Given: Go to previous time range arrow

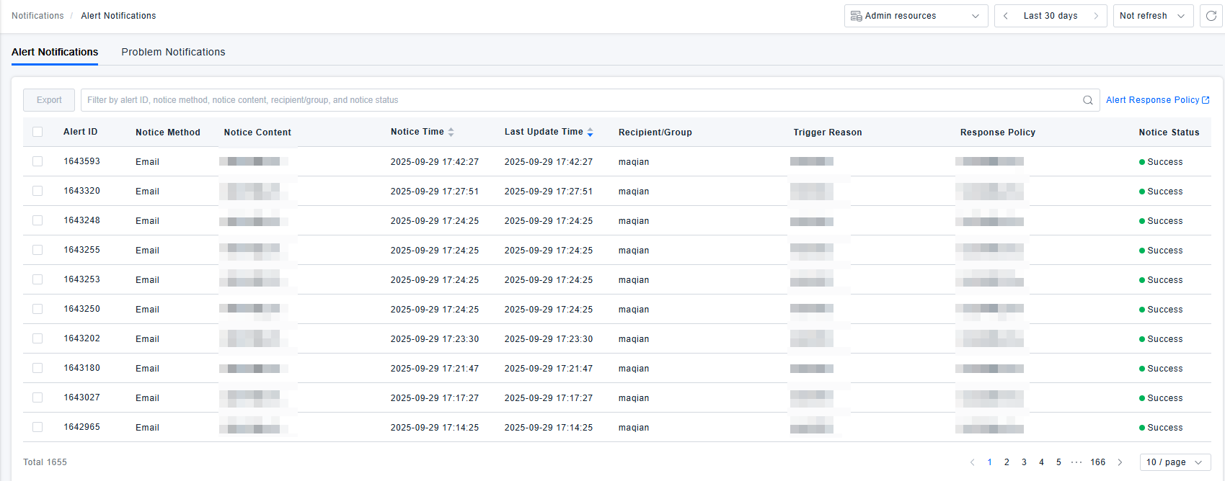Looking at the screenshot, I should (1006, 16).
